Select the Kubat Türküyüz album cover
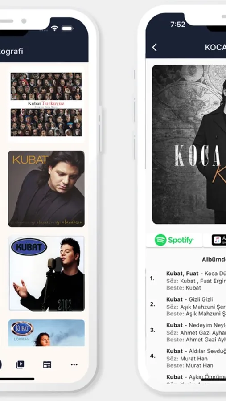226x401 pixels. pos(46,104)
